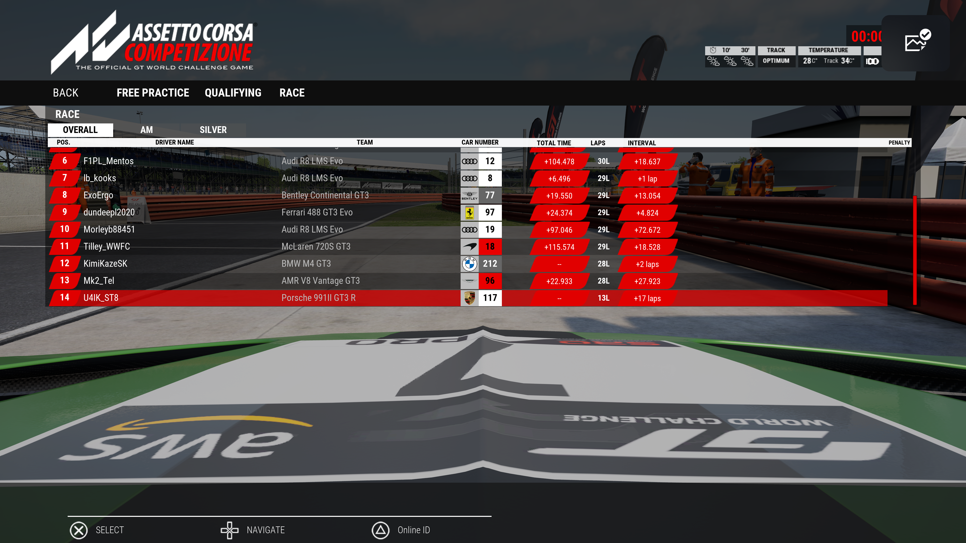Click the +72.672 interval cell
Viewport: 966px width, 543px height.
tap(647, 230)
